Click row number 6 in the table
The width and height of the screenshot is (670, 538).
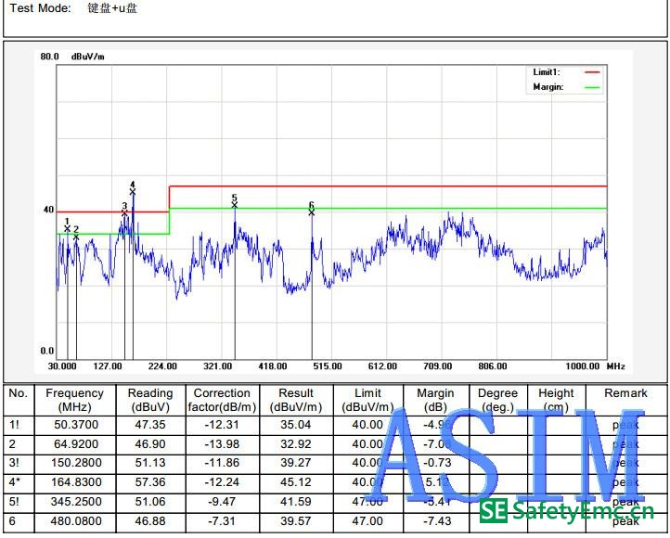coord(12,521)
